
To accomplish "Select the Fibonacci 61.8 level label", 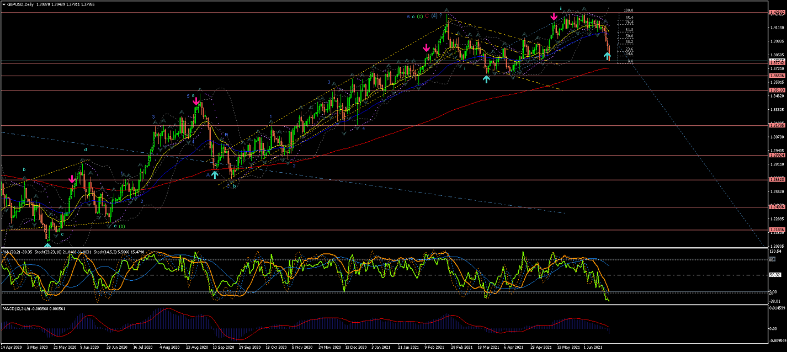I will click(x=629, y=29).
